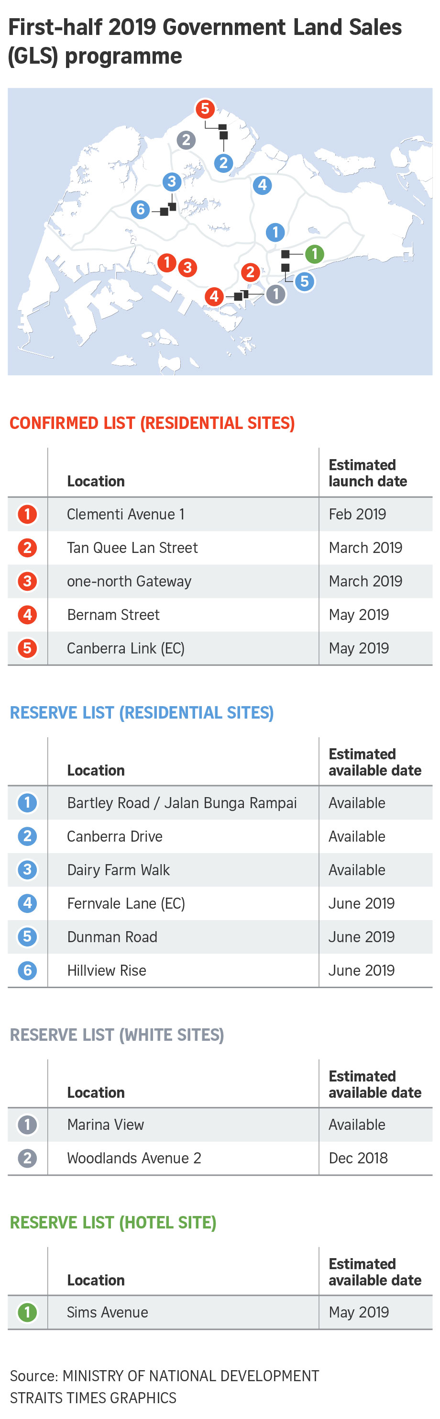Select gray marker 2 on the map
The width and height of the screenshot is (440, 1419).
click(186, 140)
